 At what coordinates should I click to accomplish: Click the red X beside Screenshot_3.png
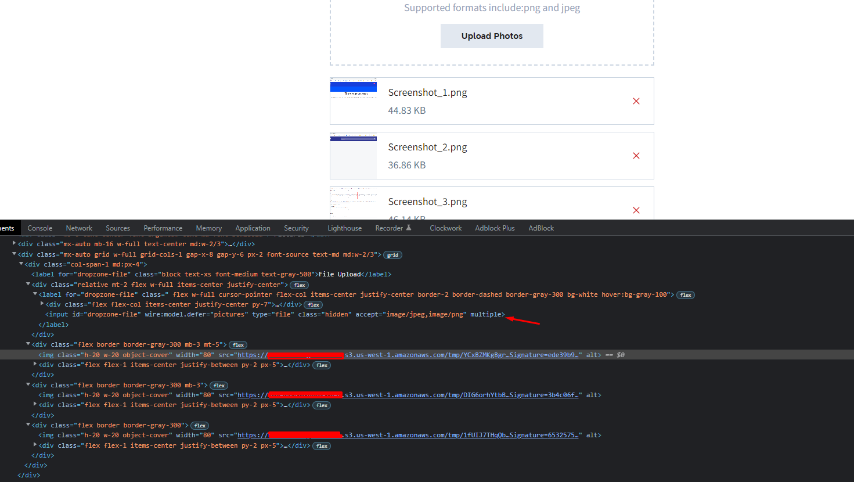click(x=636, y=210)
